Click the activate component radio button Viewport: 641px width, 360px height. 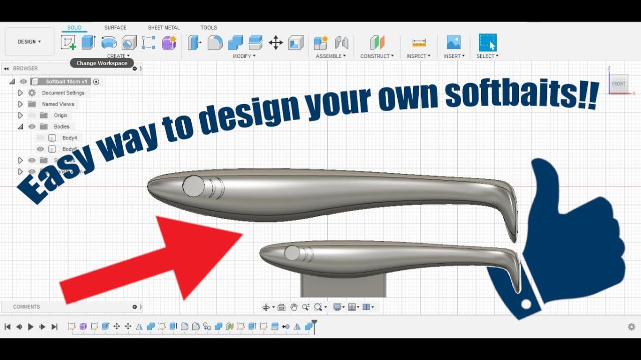pyautogui.click(x=96, y=81)
